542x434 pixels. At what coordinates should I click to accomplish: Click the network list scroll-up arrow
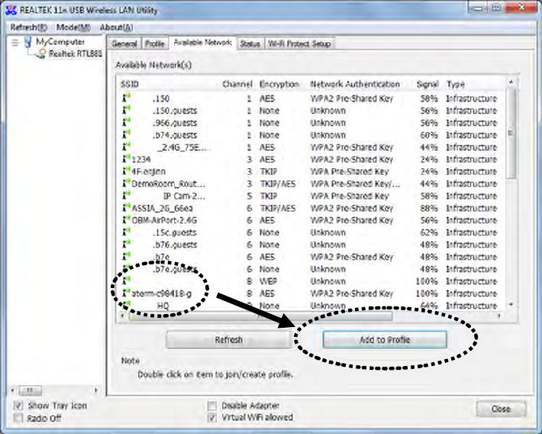click(x=511, y=82)
